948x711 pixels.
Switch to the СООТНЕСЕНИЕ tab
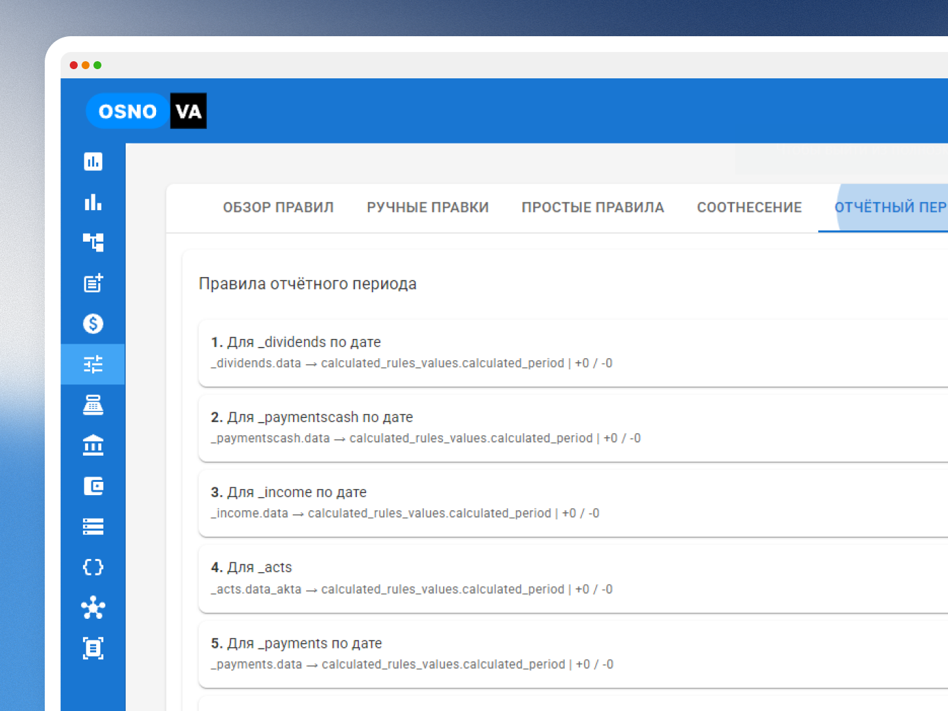(749, 207)
